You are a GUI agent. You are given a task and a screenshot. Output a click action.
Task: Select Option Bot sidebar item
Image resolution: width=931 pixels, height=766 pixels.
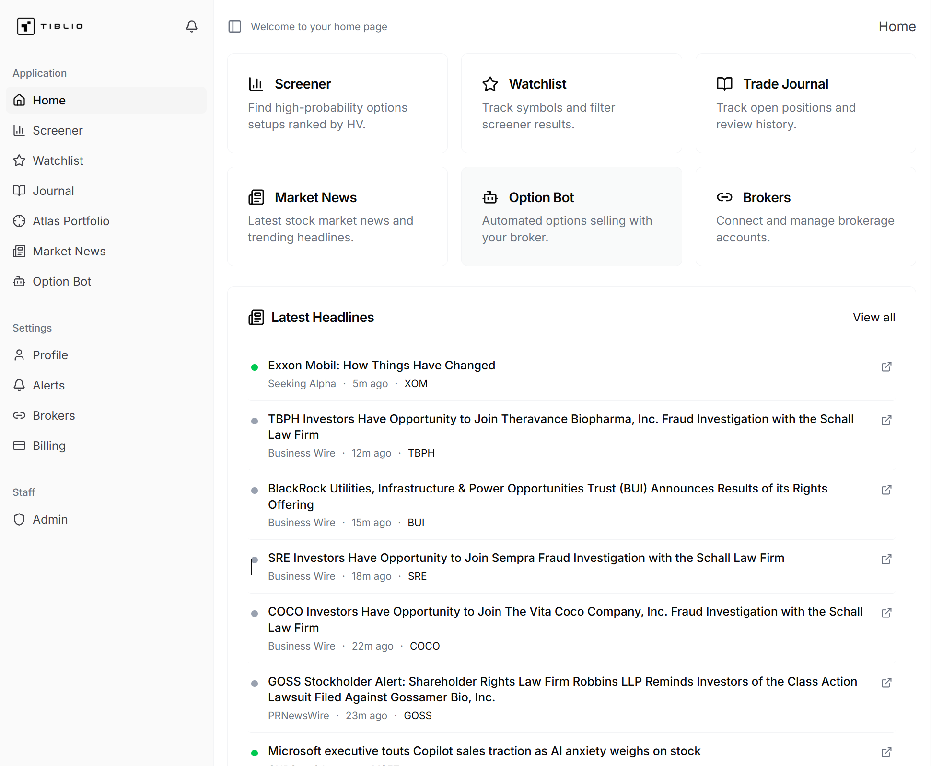[61, 281]
